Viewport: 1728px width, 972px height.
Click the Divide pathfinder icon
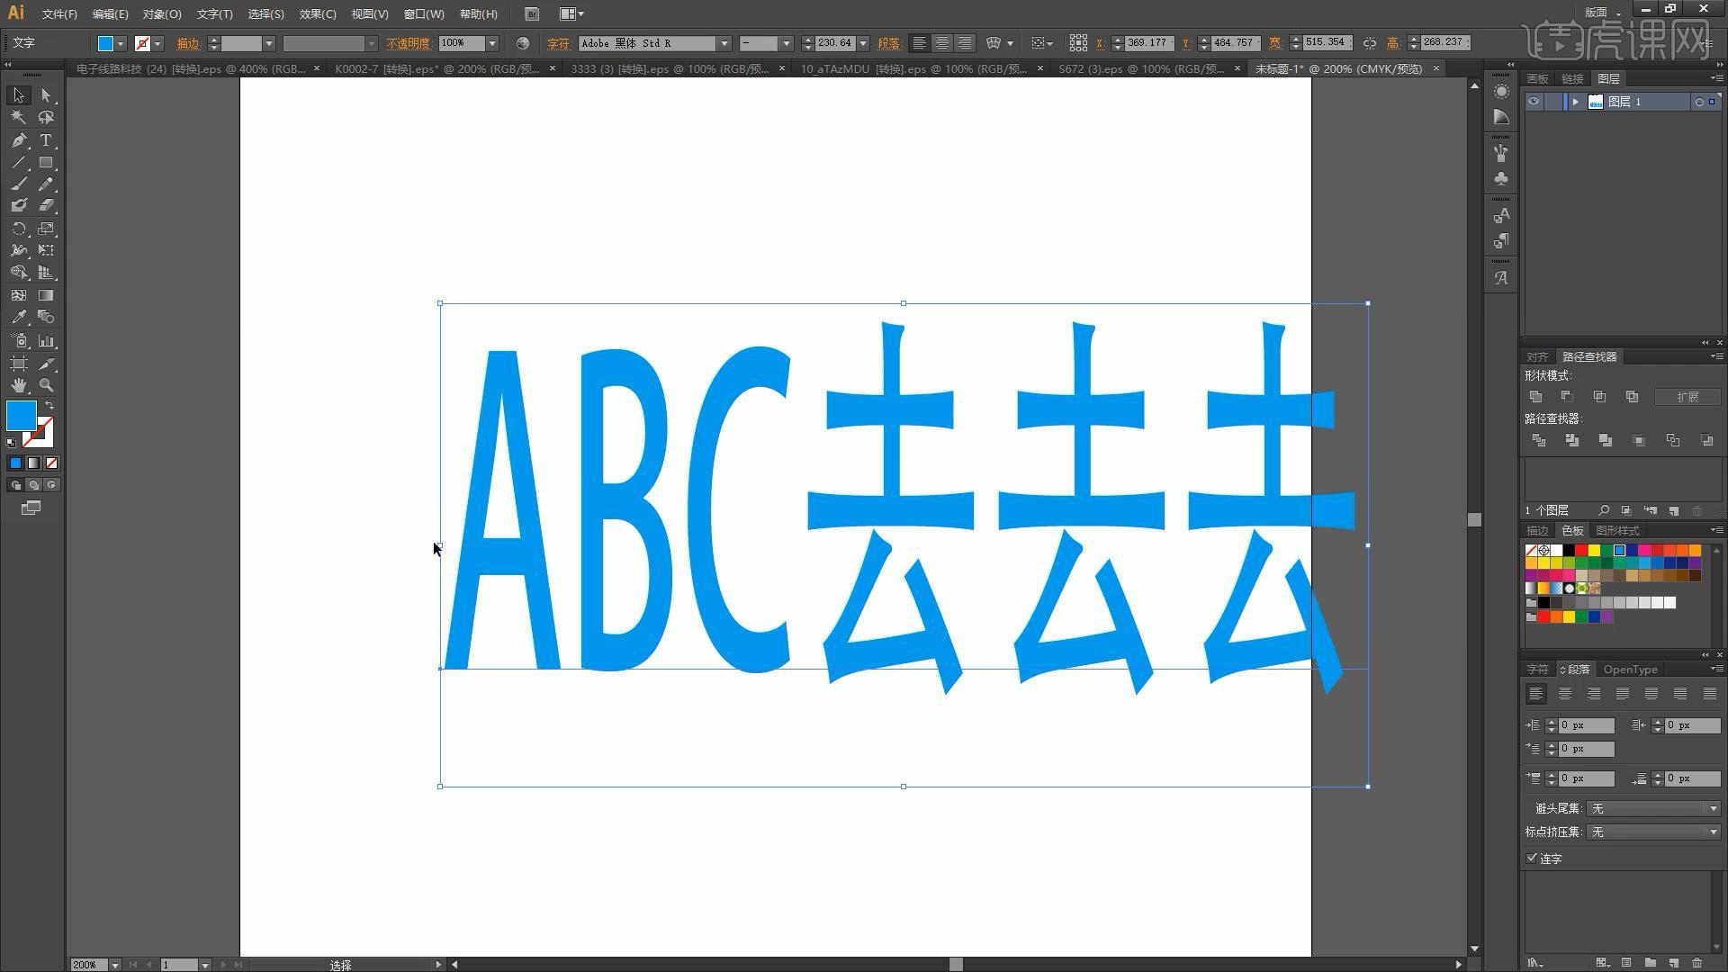point(1539,441)
